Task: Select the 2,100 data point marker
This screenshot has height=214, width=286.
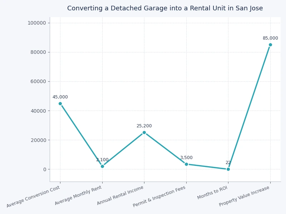Action: pyautogui.click(x=102, y=166)
